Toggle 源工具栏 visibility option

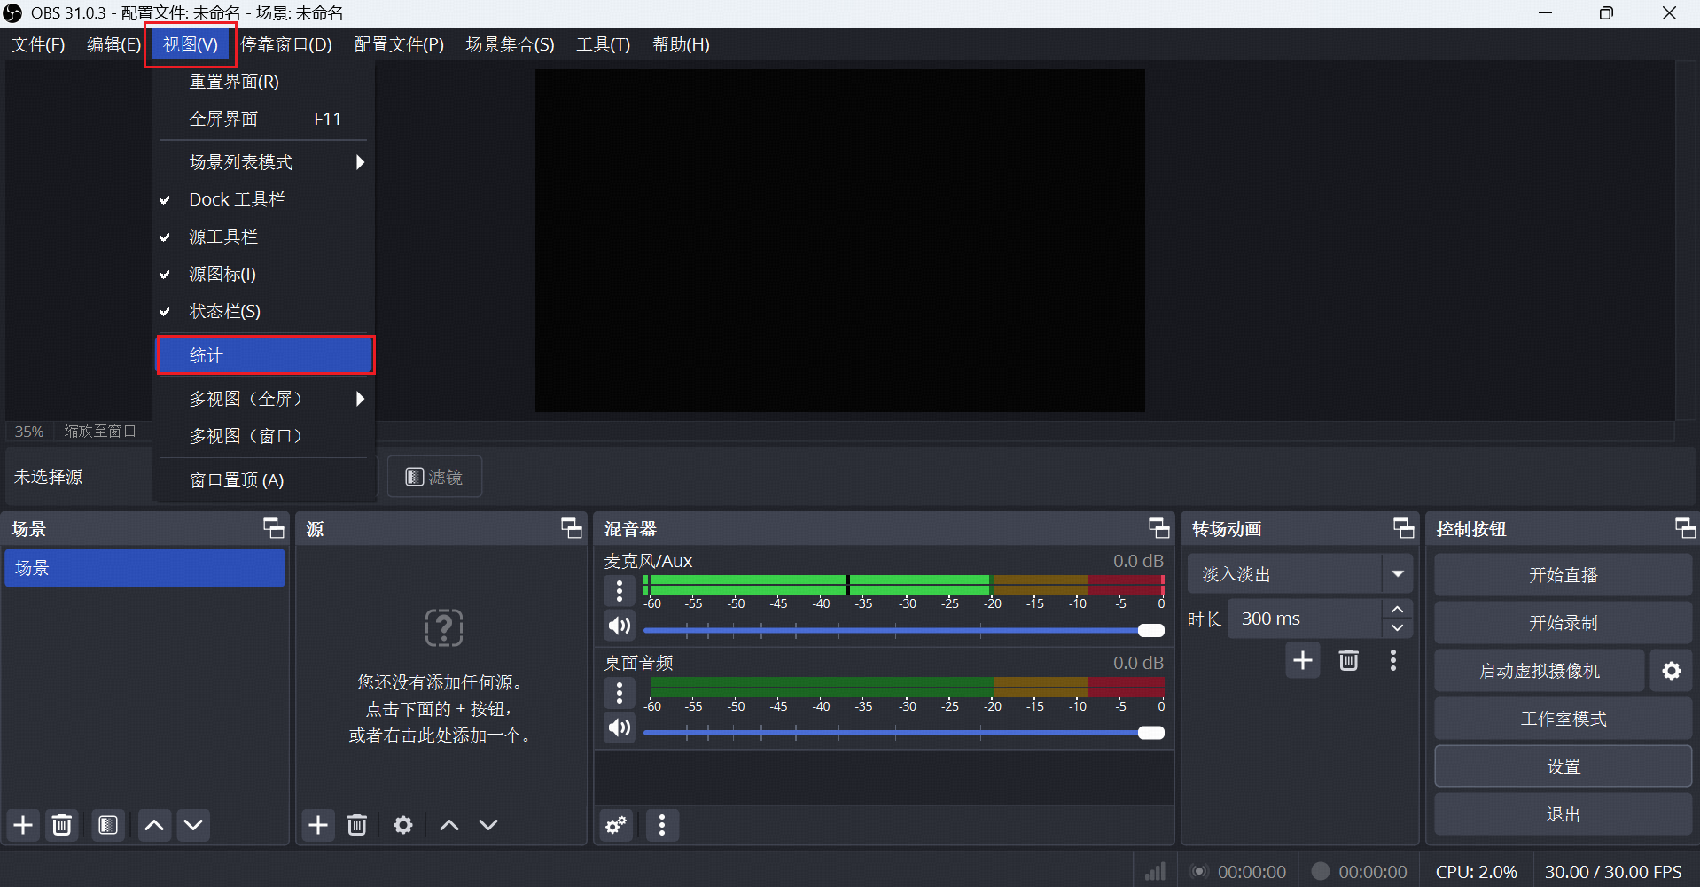pos(263,237)
